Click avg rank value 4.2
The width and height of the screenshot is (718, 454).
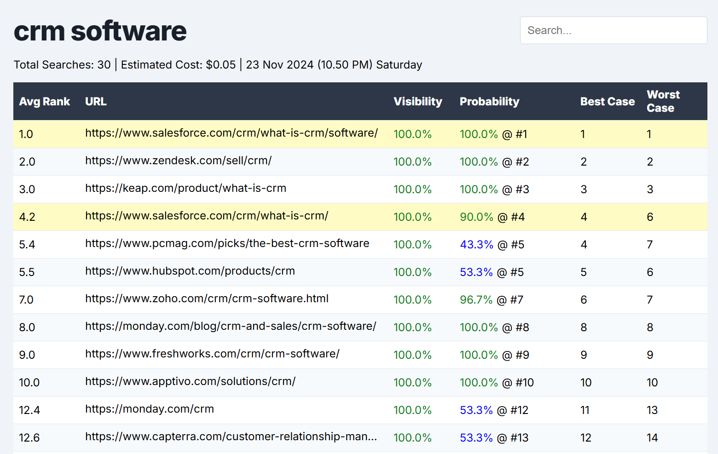(x=27, y=217)
